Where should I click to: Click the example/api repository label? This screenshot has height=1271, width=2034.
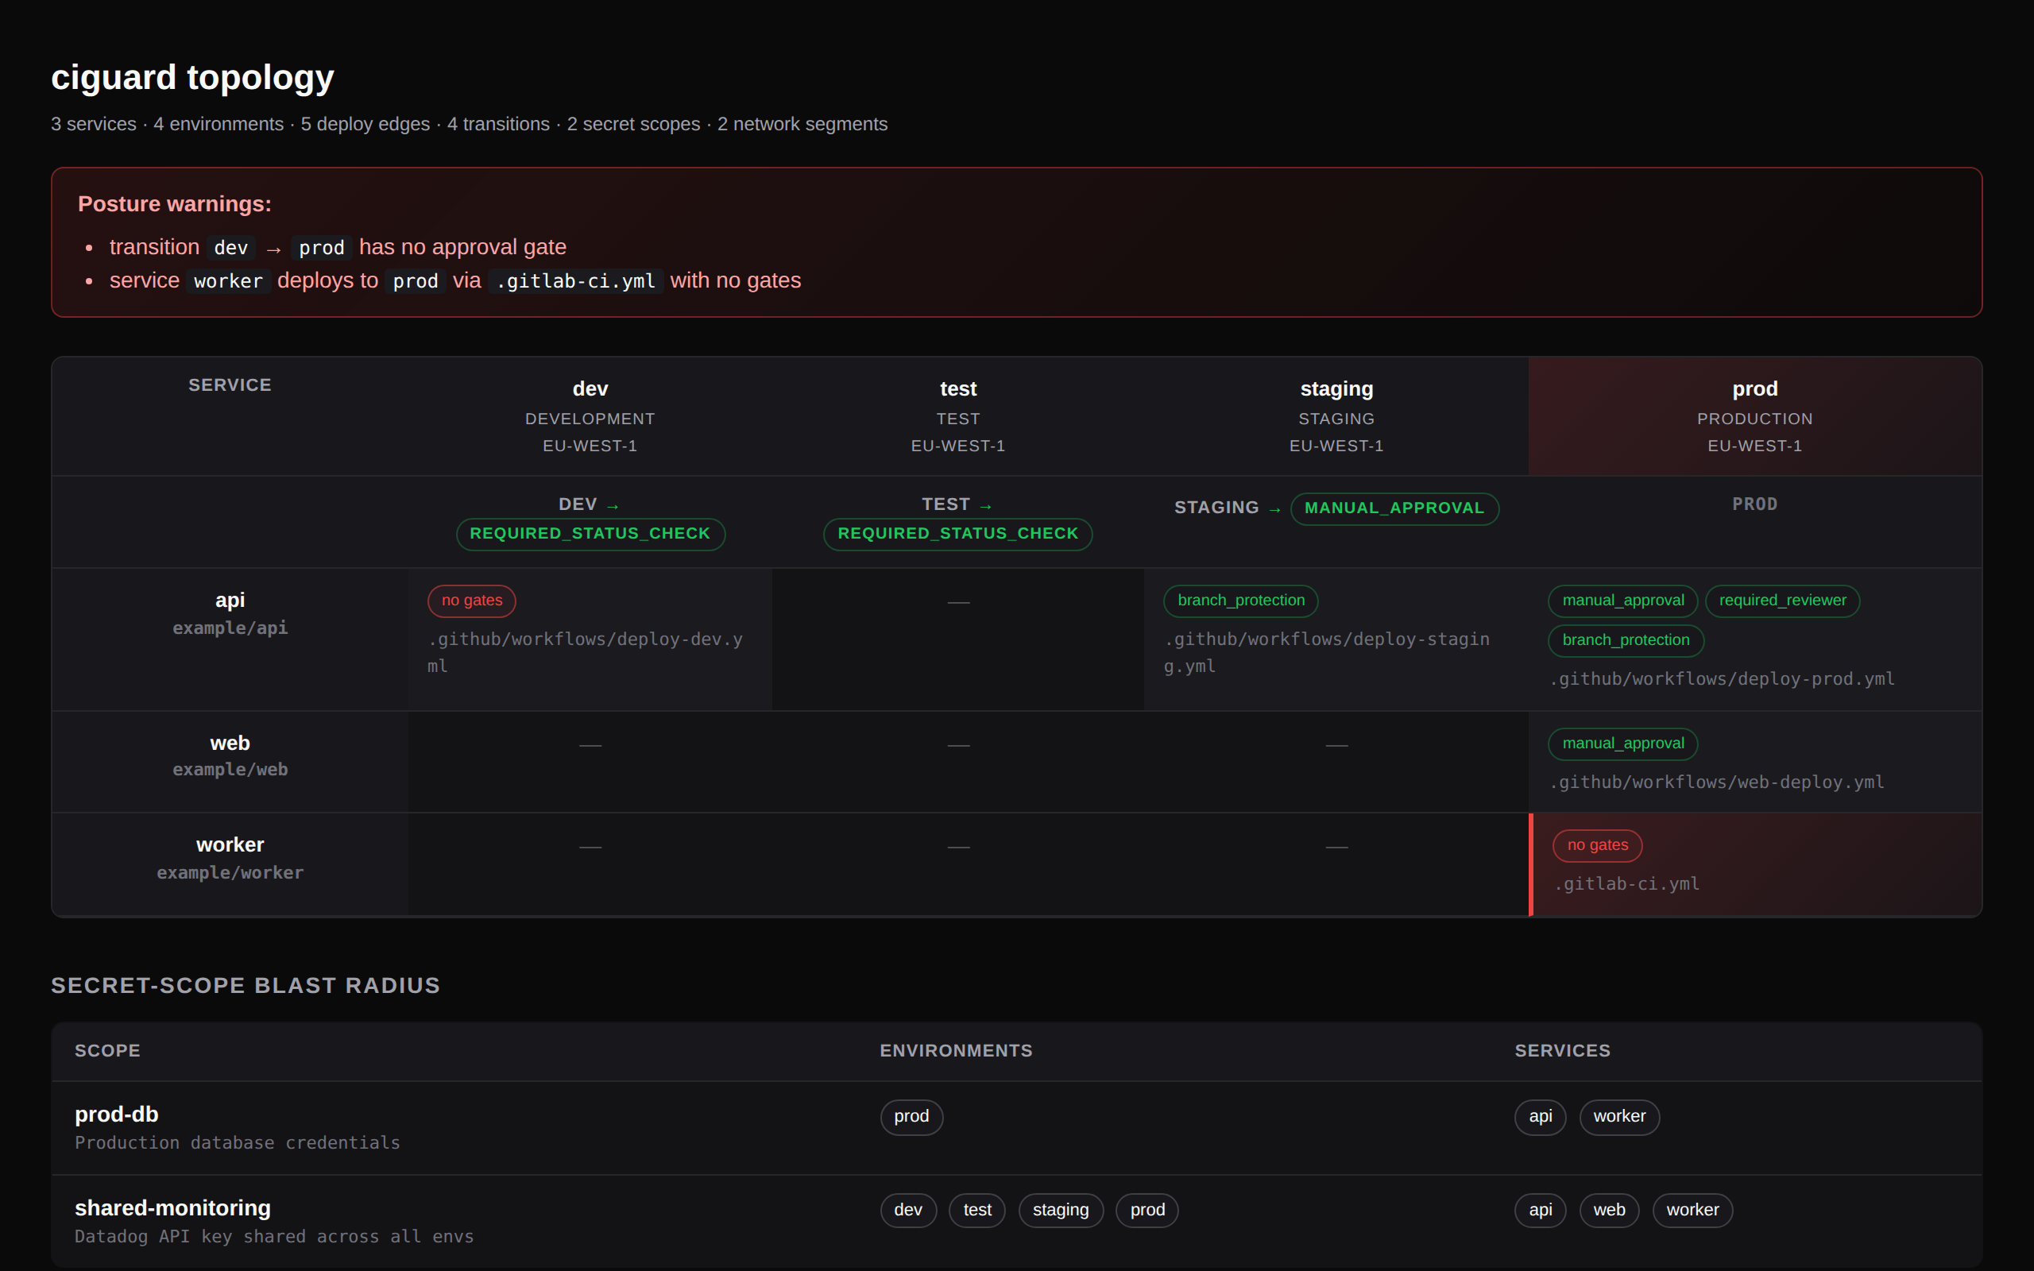pos(230,628)
